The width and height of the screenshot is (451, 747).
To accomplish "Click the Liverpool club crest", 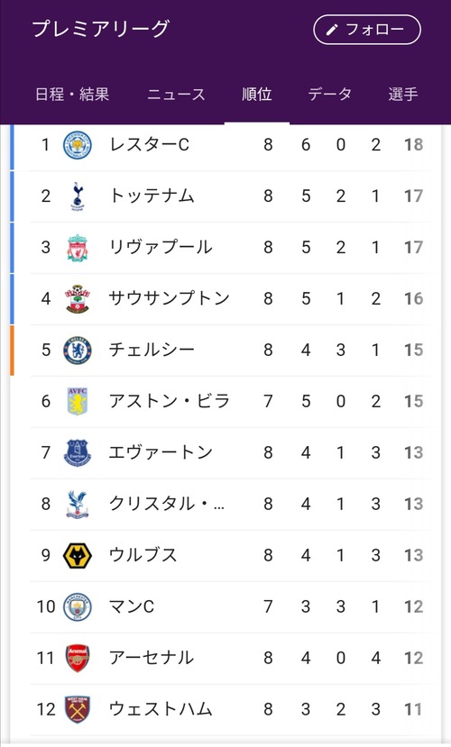I will (x=78, y=248).
